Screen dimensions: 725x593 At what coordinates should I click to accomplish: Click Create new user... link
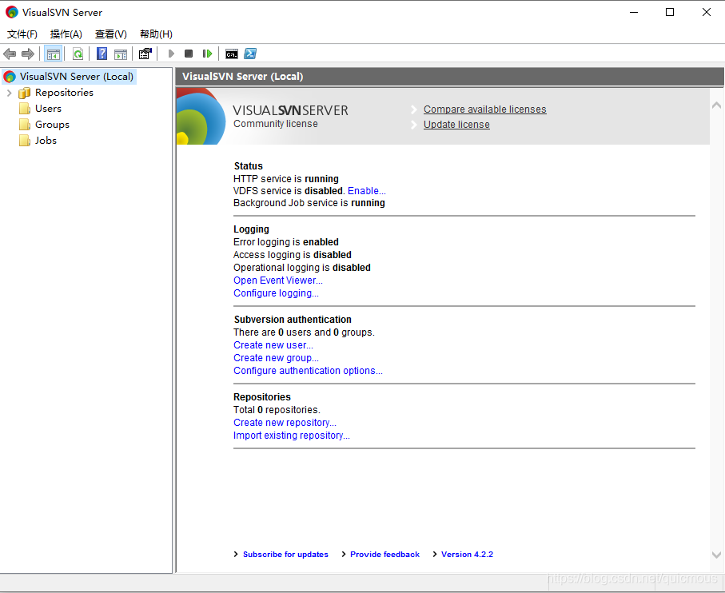point(273,345)
